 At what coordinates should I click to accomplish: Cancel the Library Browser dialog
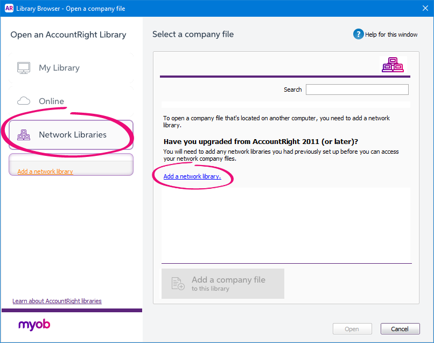400,329
